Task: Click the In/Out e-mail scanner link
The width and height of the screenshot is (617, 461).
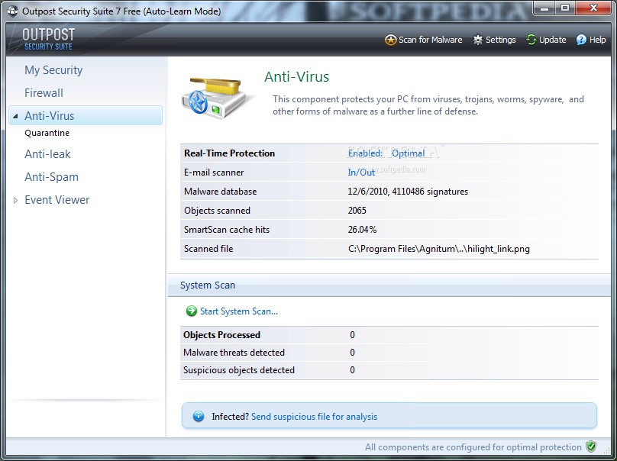Action: click(361, 172)
